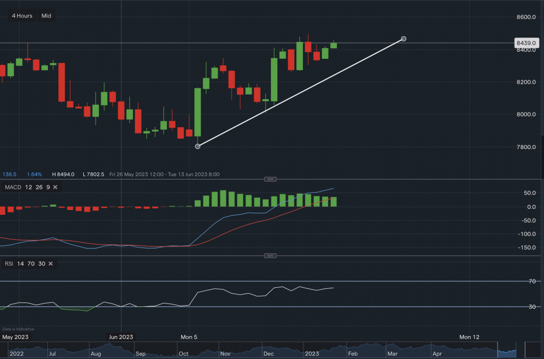Click the RSI 14 period parameter
Viewport: 544px width, 359px height.
click(21, 264)
